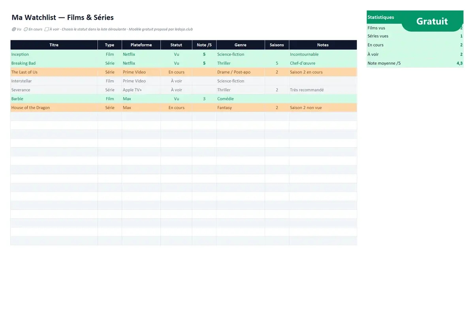Screen dimensions: 474x316
Task: Select "Thriller" in the Severance row
Action: click(241, 90)
